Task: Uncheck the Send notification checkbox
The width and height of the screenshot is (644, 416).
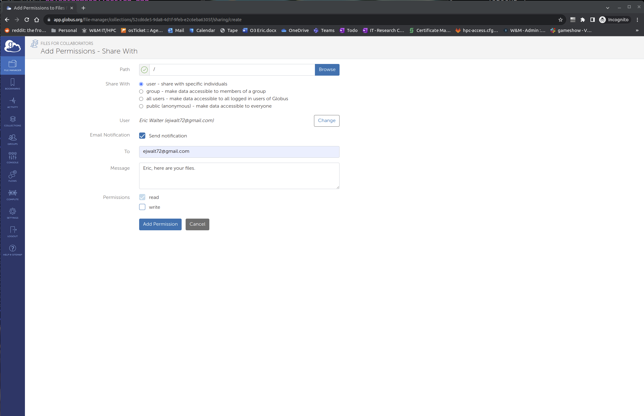Action: click(x=142, y=136)
